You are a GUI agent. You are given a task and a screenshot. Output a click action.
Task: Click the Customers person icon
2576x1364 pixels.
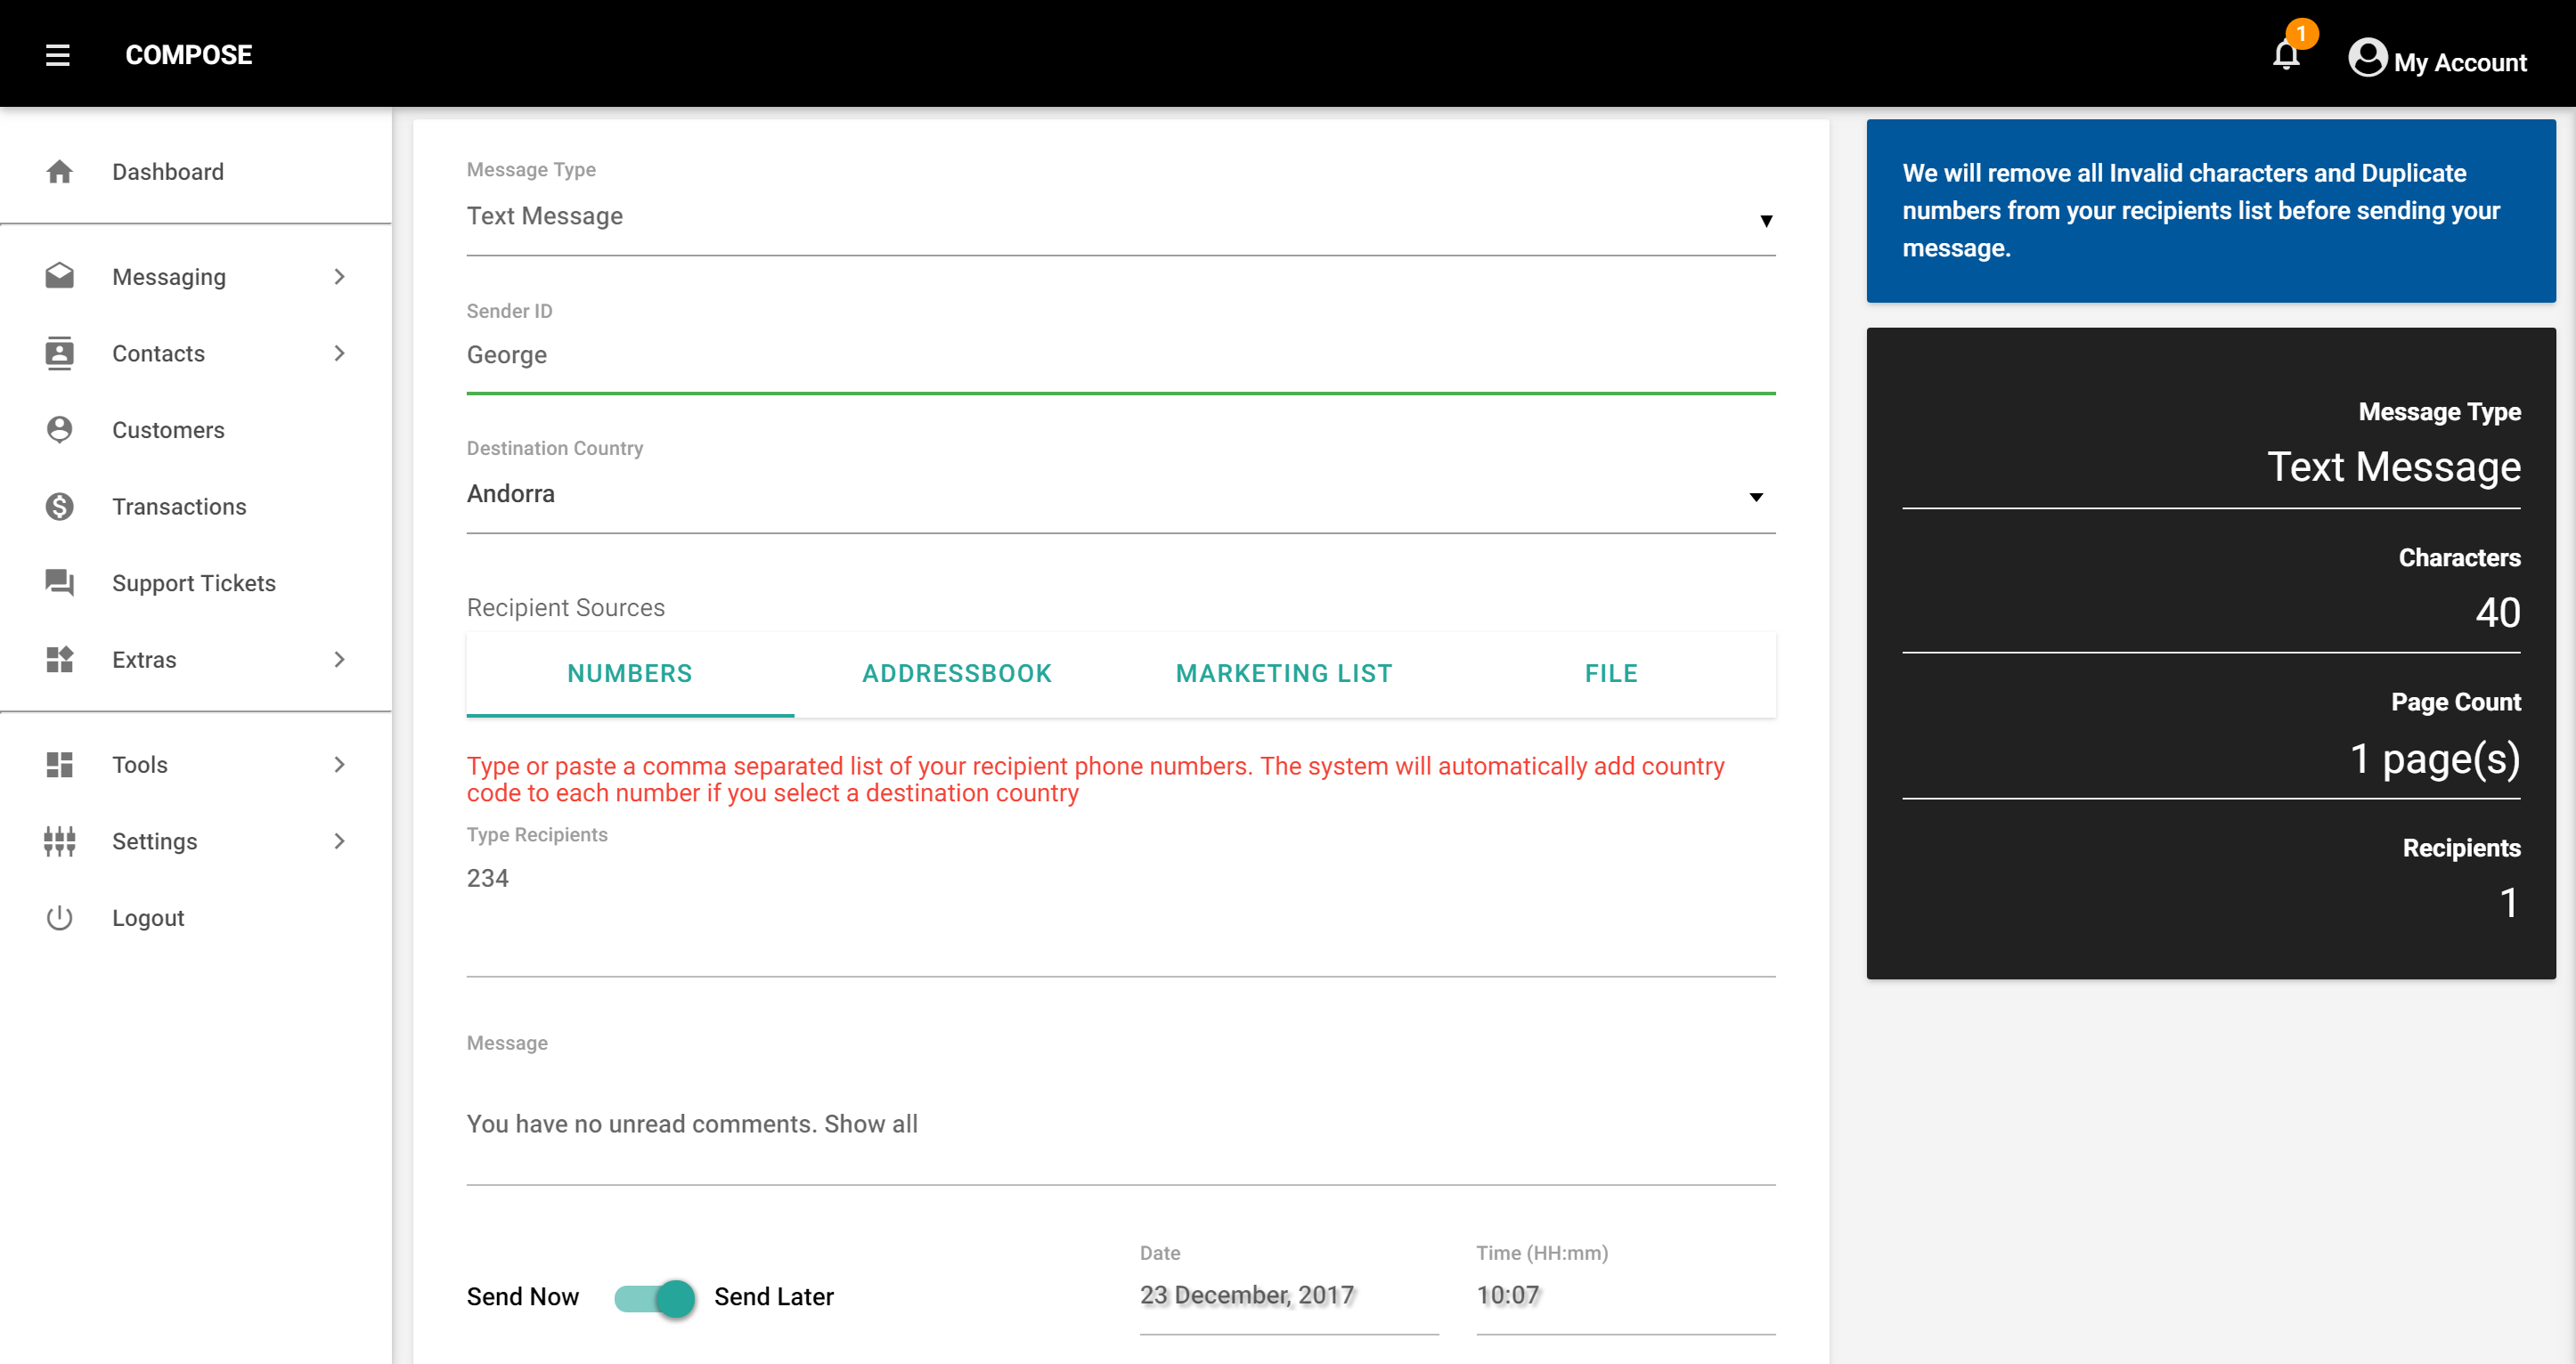60,430
